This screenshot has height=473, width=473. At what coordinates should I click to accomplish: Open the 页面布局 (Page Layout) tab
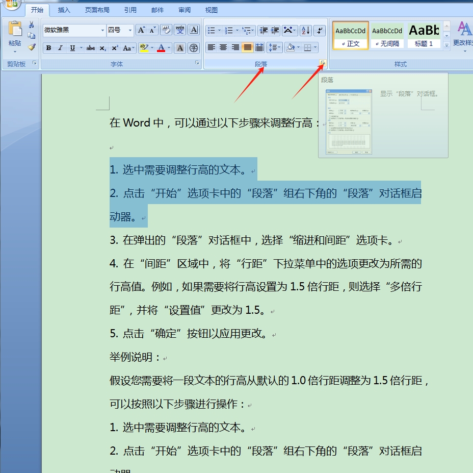pos(97,10)
